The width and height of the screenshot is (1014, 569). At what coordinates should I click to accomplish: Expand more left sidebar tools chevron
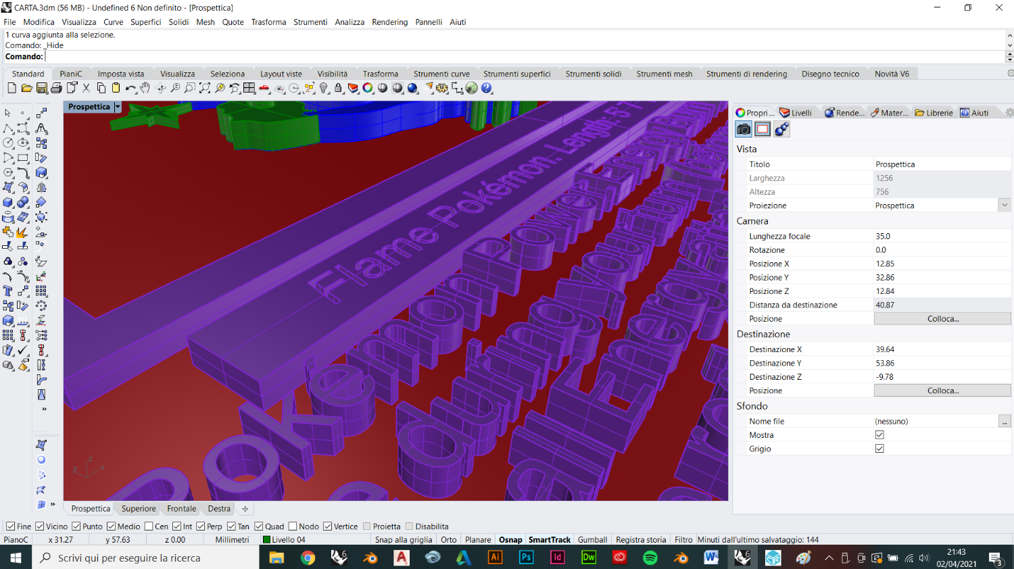point(45,409)
